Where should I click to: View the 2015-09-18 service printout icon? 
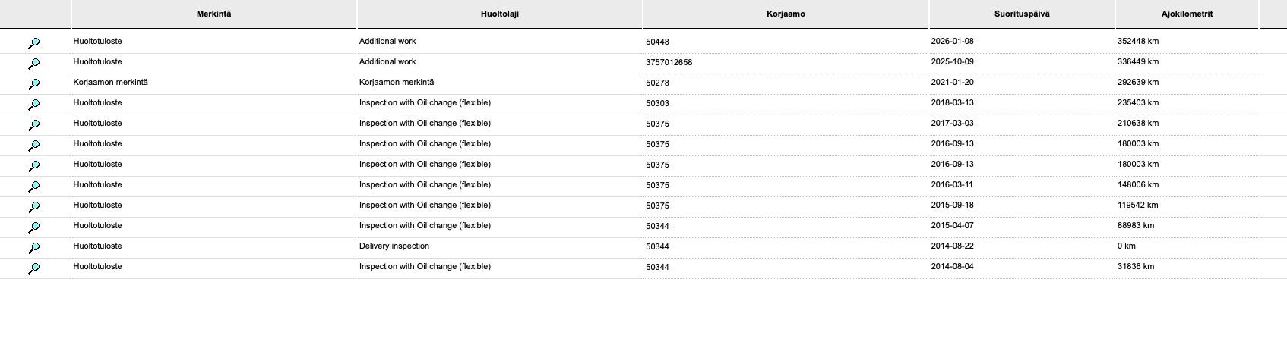click(x=34, y=207)
